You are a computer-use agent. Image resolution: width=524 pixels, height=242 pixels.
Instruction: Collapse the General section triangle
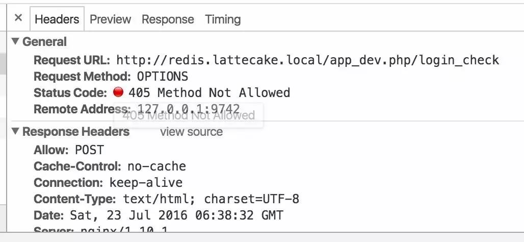pyautogui.click(x=15, y=41)
